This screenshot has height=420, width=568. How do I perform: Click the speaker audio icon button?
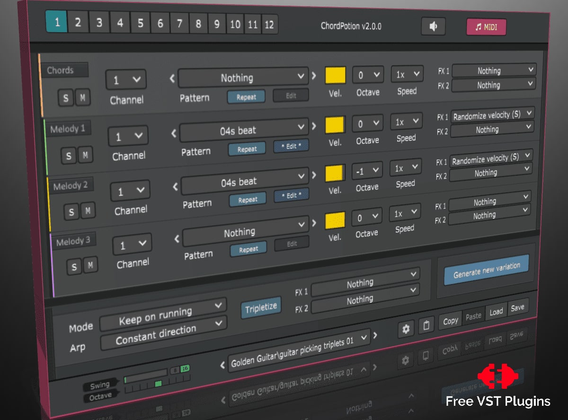pos(433,26)
